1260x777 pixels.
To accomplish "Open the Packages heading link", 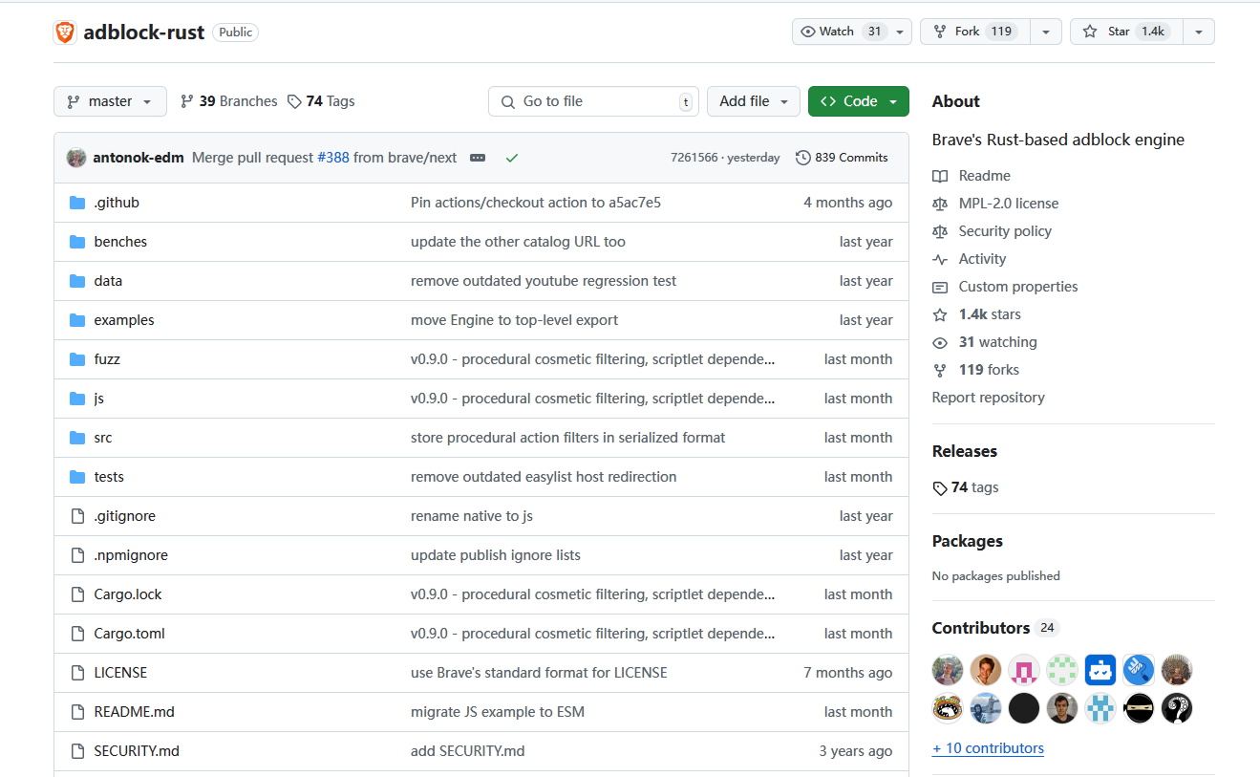I will 968,541.
